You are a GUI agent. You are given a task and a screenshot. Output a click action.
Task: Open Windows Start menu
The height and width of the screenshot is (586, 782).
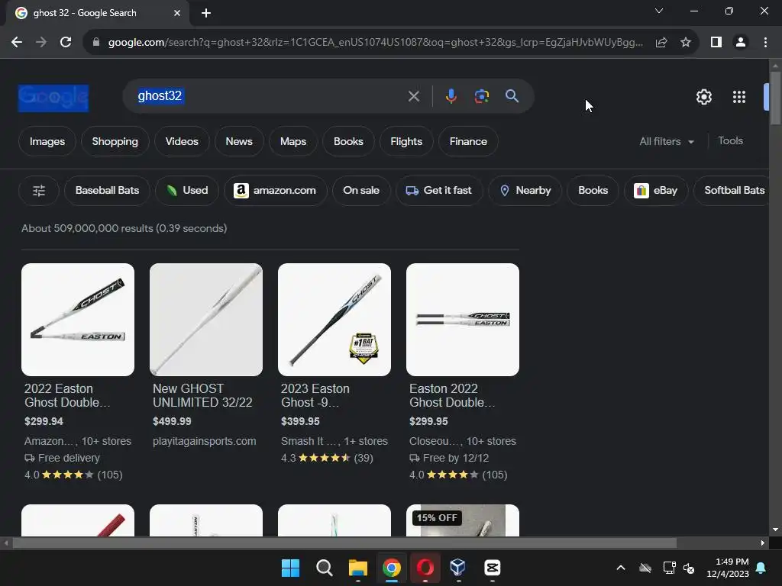click(x=290, y=568)
